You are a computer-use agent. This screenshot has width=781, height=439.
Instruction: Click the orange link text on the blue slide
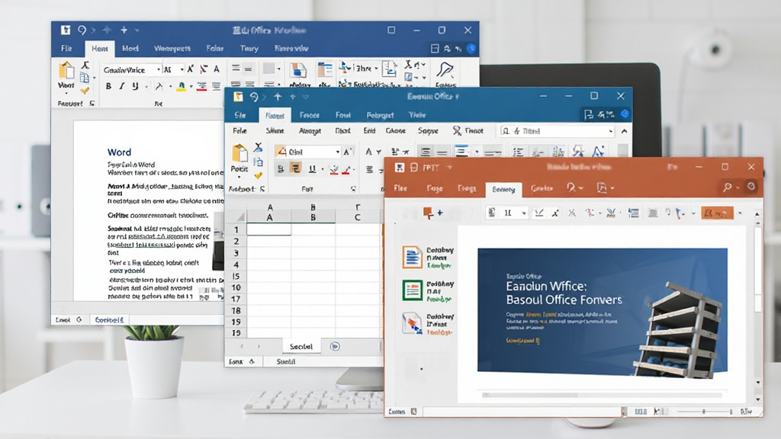[522, 341]
